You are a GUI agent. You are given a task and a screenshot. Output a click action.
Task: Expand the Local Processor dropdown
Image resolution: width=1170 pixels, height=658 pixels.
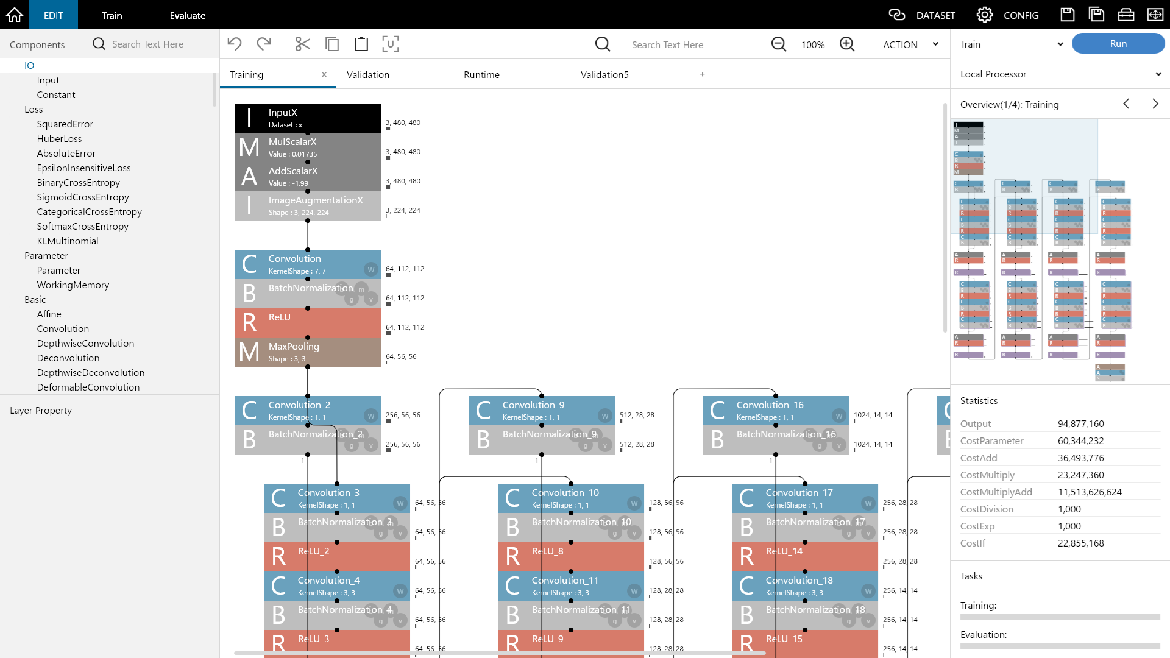tap(1060, 74)
